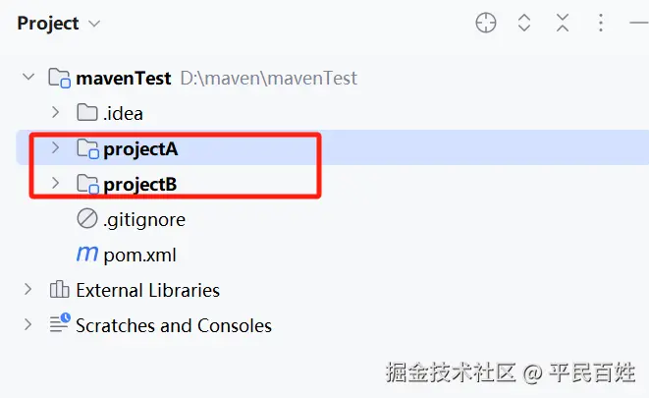
Task: Collapse the mavenTest root node
Action: (x=28, y=79)
